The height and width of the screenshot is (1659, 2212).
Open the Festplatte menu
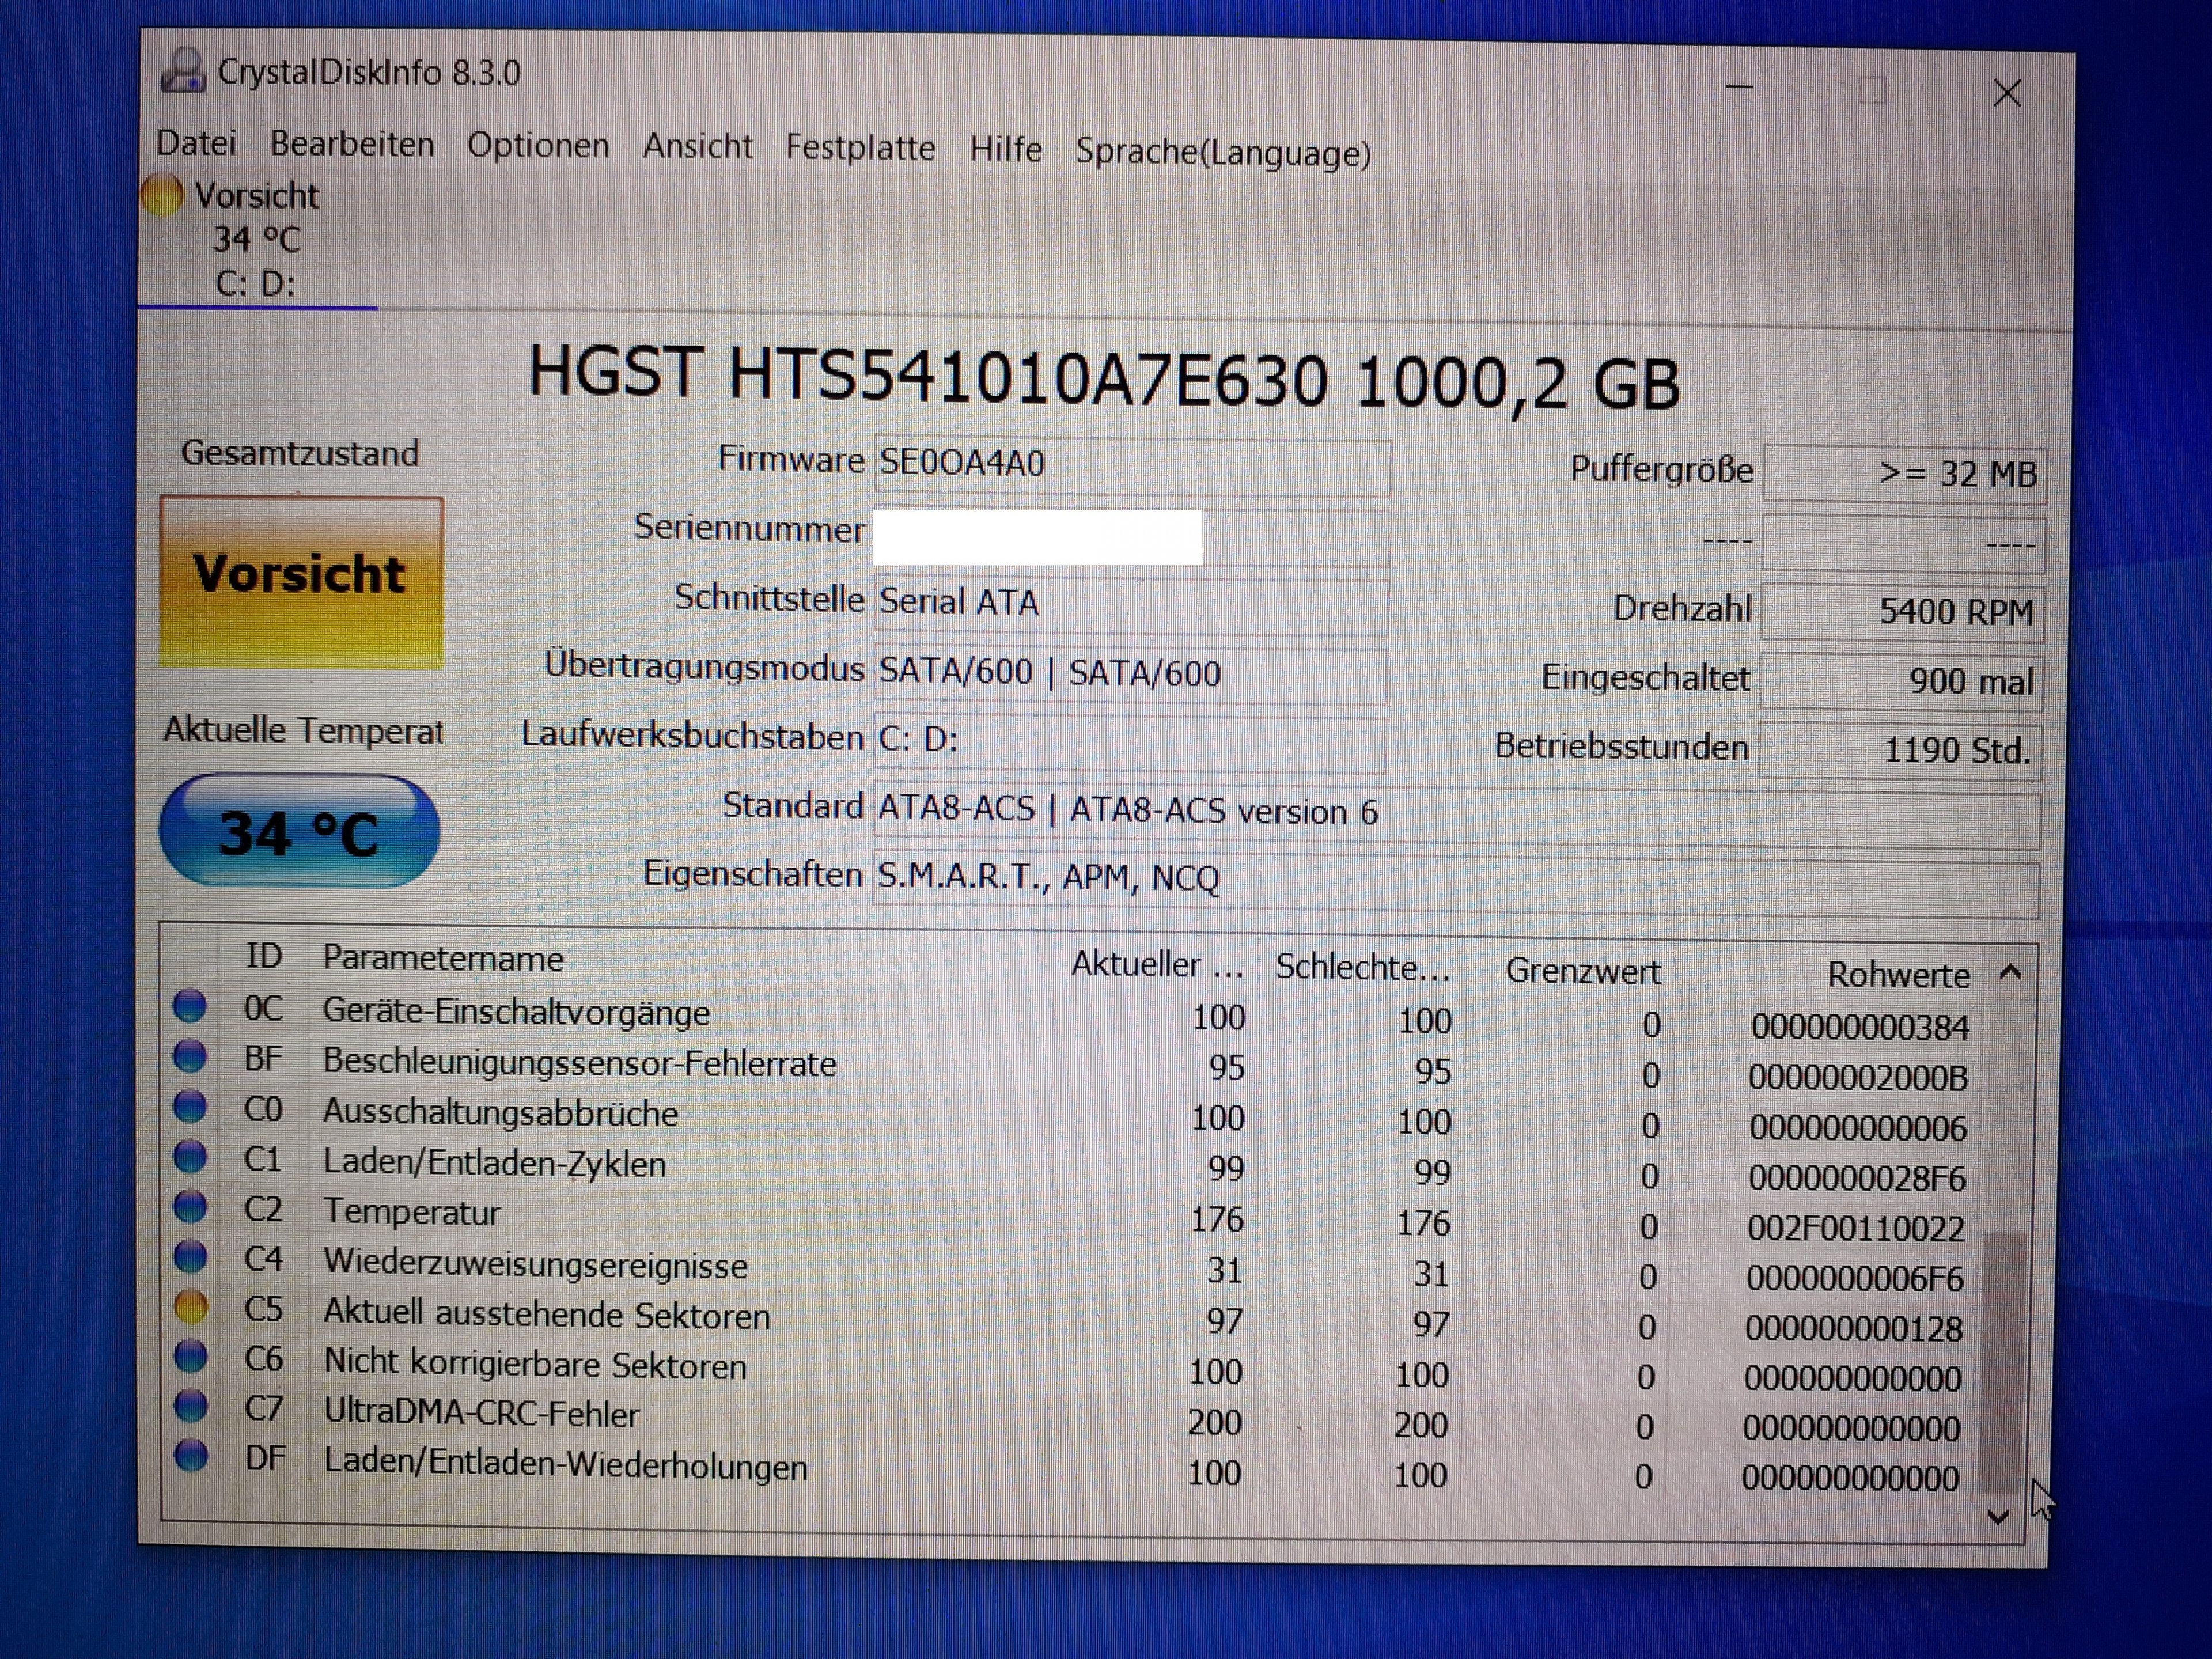point(860,147)
